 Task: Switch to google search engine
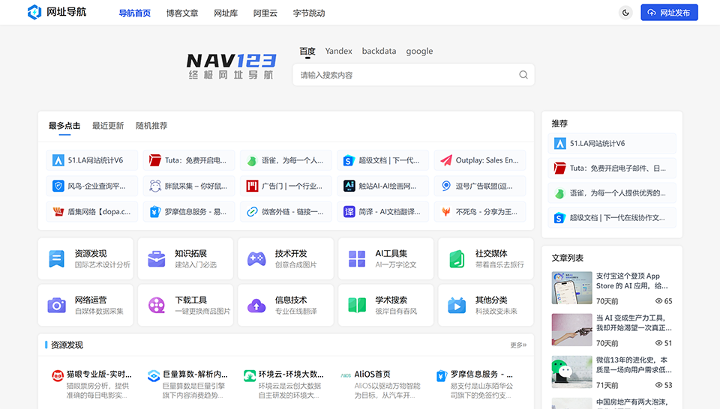tap(419, 52)
